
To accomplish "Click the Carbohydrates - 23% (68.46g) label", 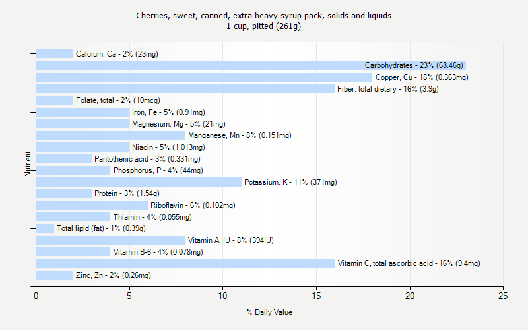I will [414, 65].
